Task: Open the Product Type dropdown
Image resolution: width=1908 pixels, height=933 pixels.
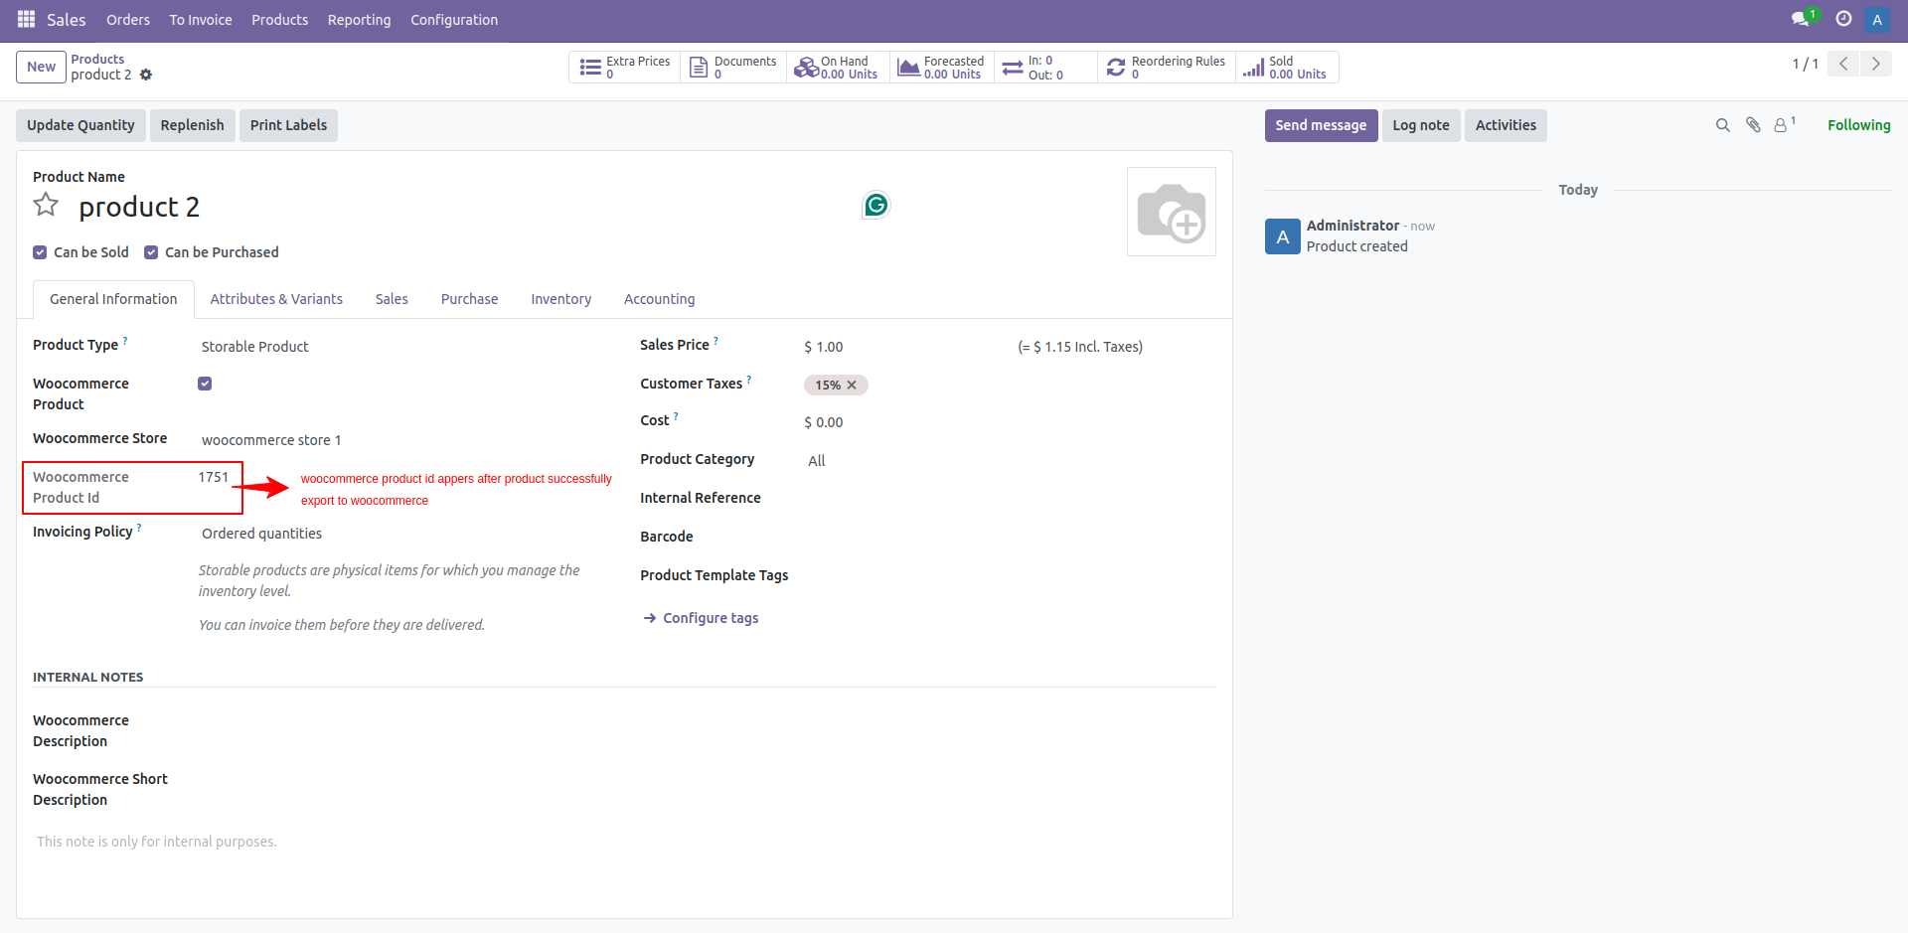Action: point(254,346)
